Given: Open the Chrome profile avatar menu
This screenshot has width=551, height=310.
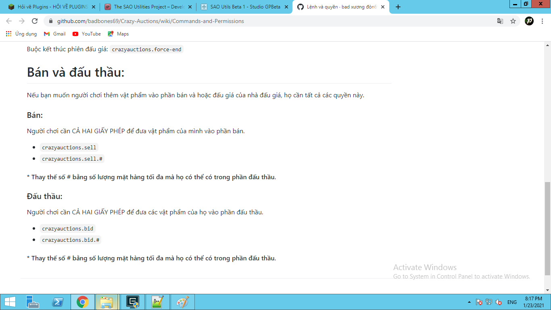Looking at the screenshot, I should pyautogui.click(x=529, y=21).
